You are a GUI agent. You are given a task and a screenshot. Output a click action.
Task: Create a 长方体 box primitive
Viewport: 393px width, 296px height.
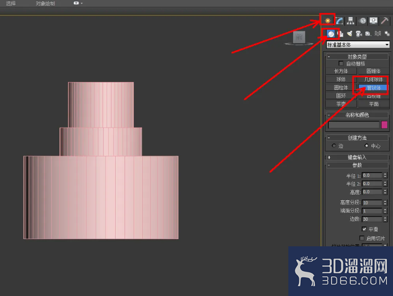tap(341, 71)
